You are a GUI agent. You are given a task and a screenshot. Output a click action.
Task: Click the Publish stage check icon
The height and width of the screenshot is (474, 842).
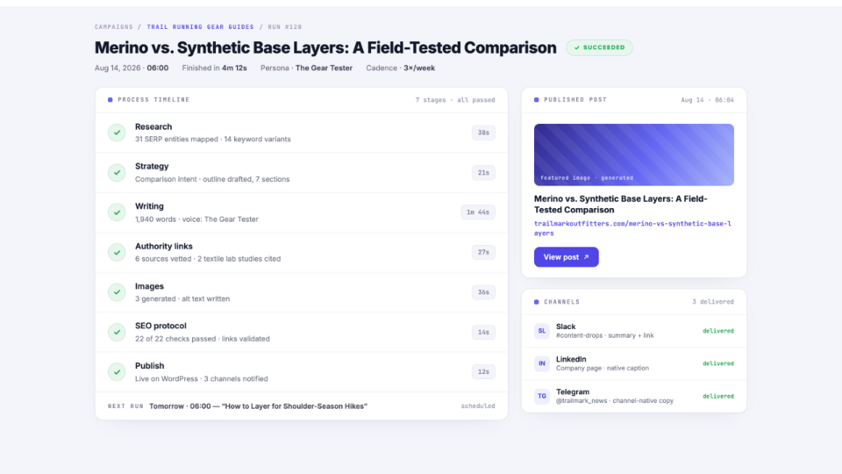117,372
